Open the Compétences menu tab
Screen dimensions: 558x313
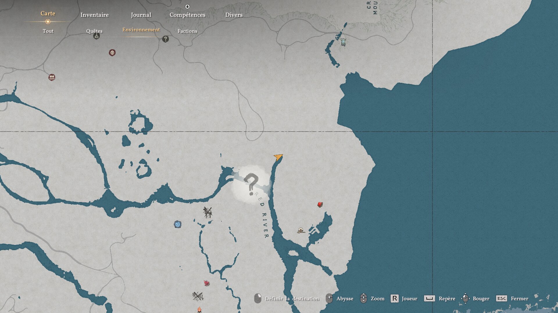click(x=187, y=15)
